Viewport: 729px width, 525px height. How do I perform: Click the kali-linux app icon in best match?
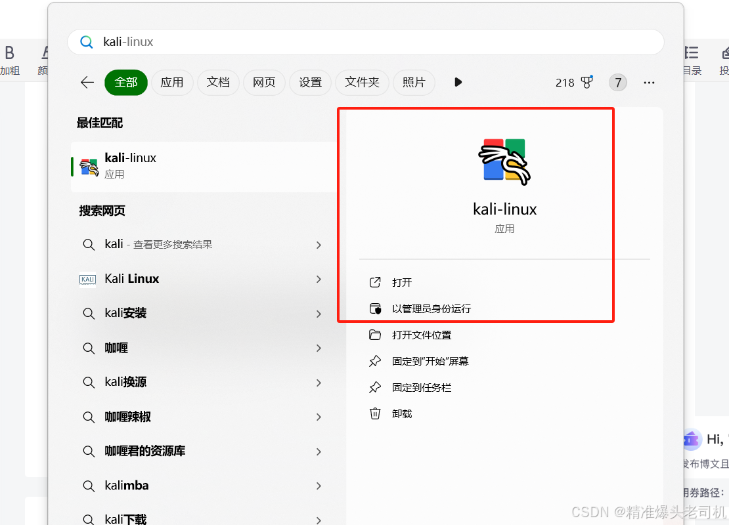click(x=89, y=167)
